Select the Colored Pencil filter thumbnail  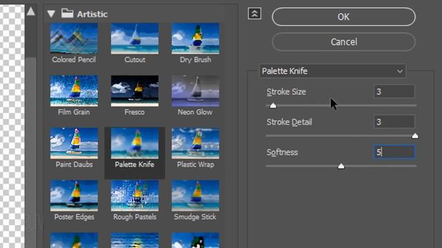74,39
